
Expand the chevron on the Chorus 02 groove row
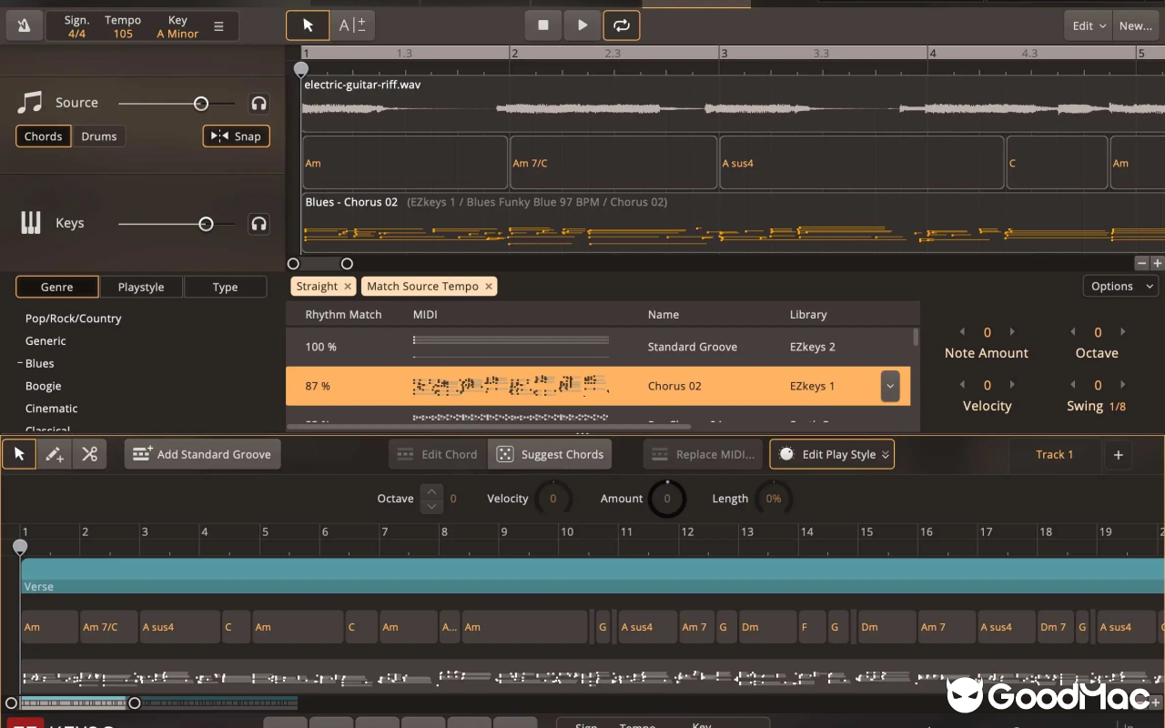pyautogui.click(x=889, y=386)
